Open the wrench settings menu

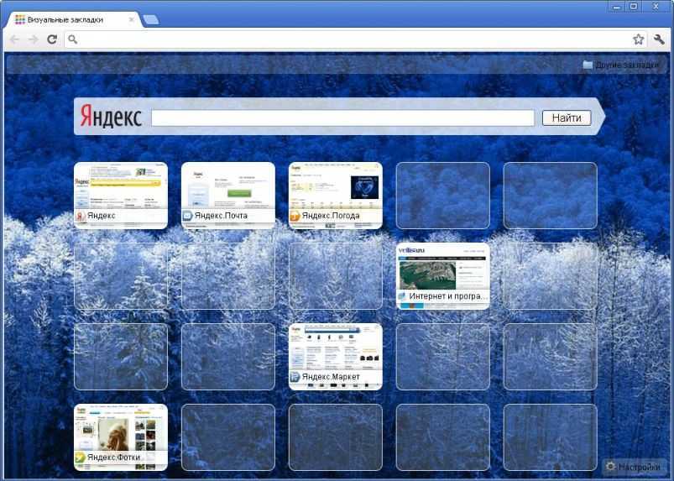pyautogui.click(x=659, y=39)
